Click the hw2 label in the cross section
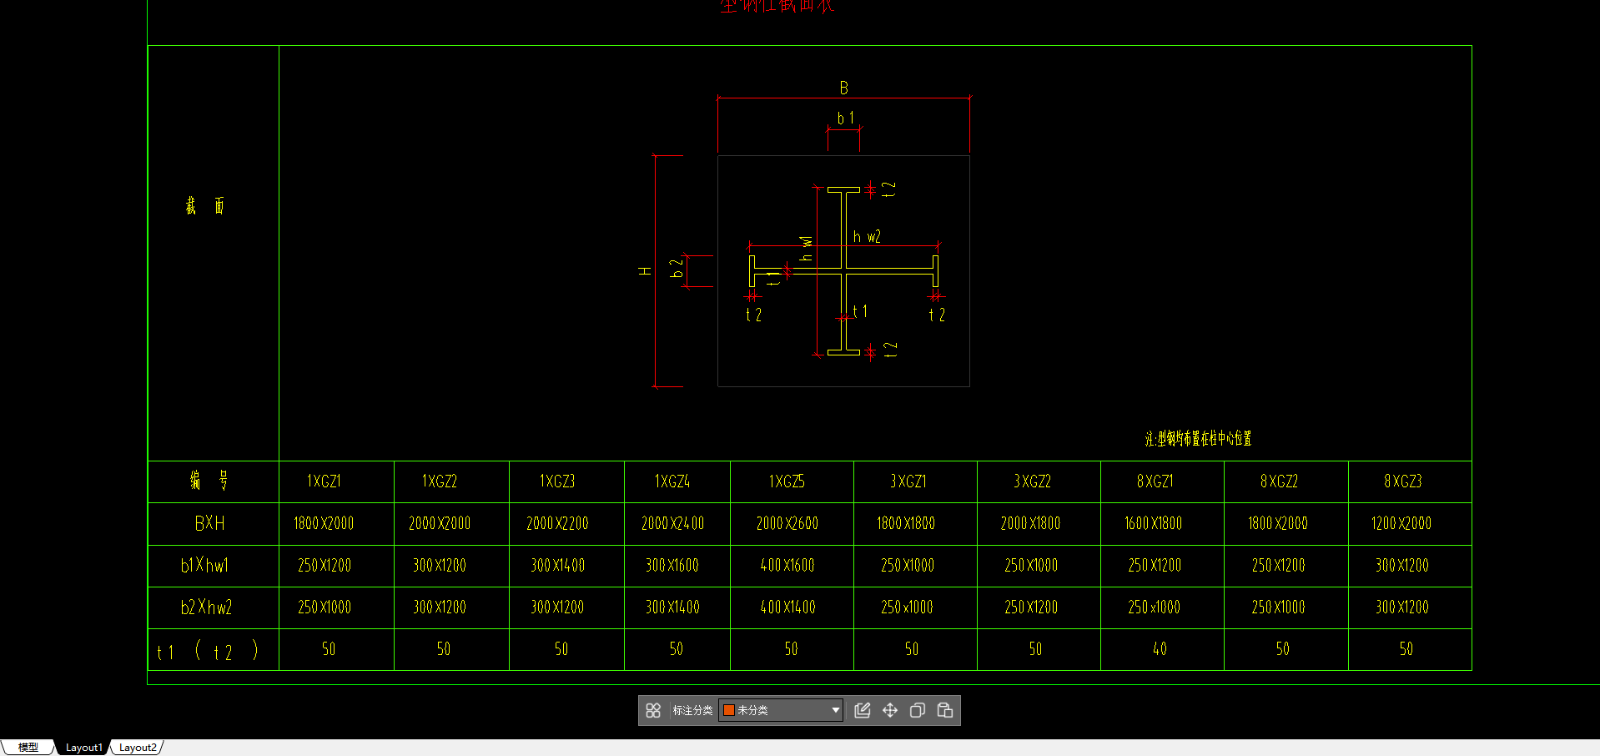This screenshot has height=756, width=1600. click(867, 237)
